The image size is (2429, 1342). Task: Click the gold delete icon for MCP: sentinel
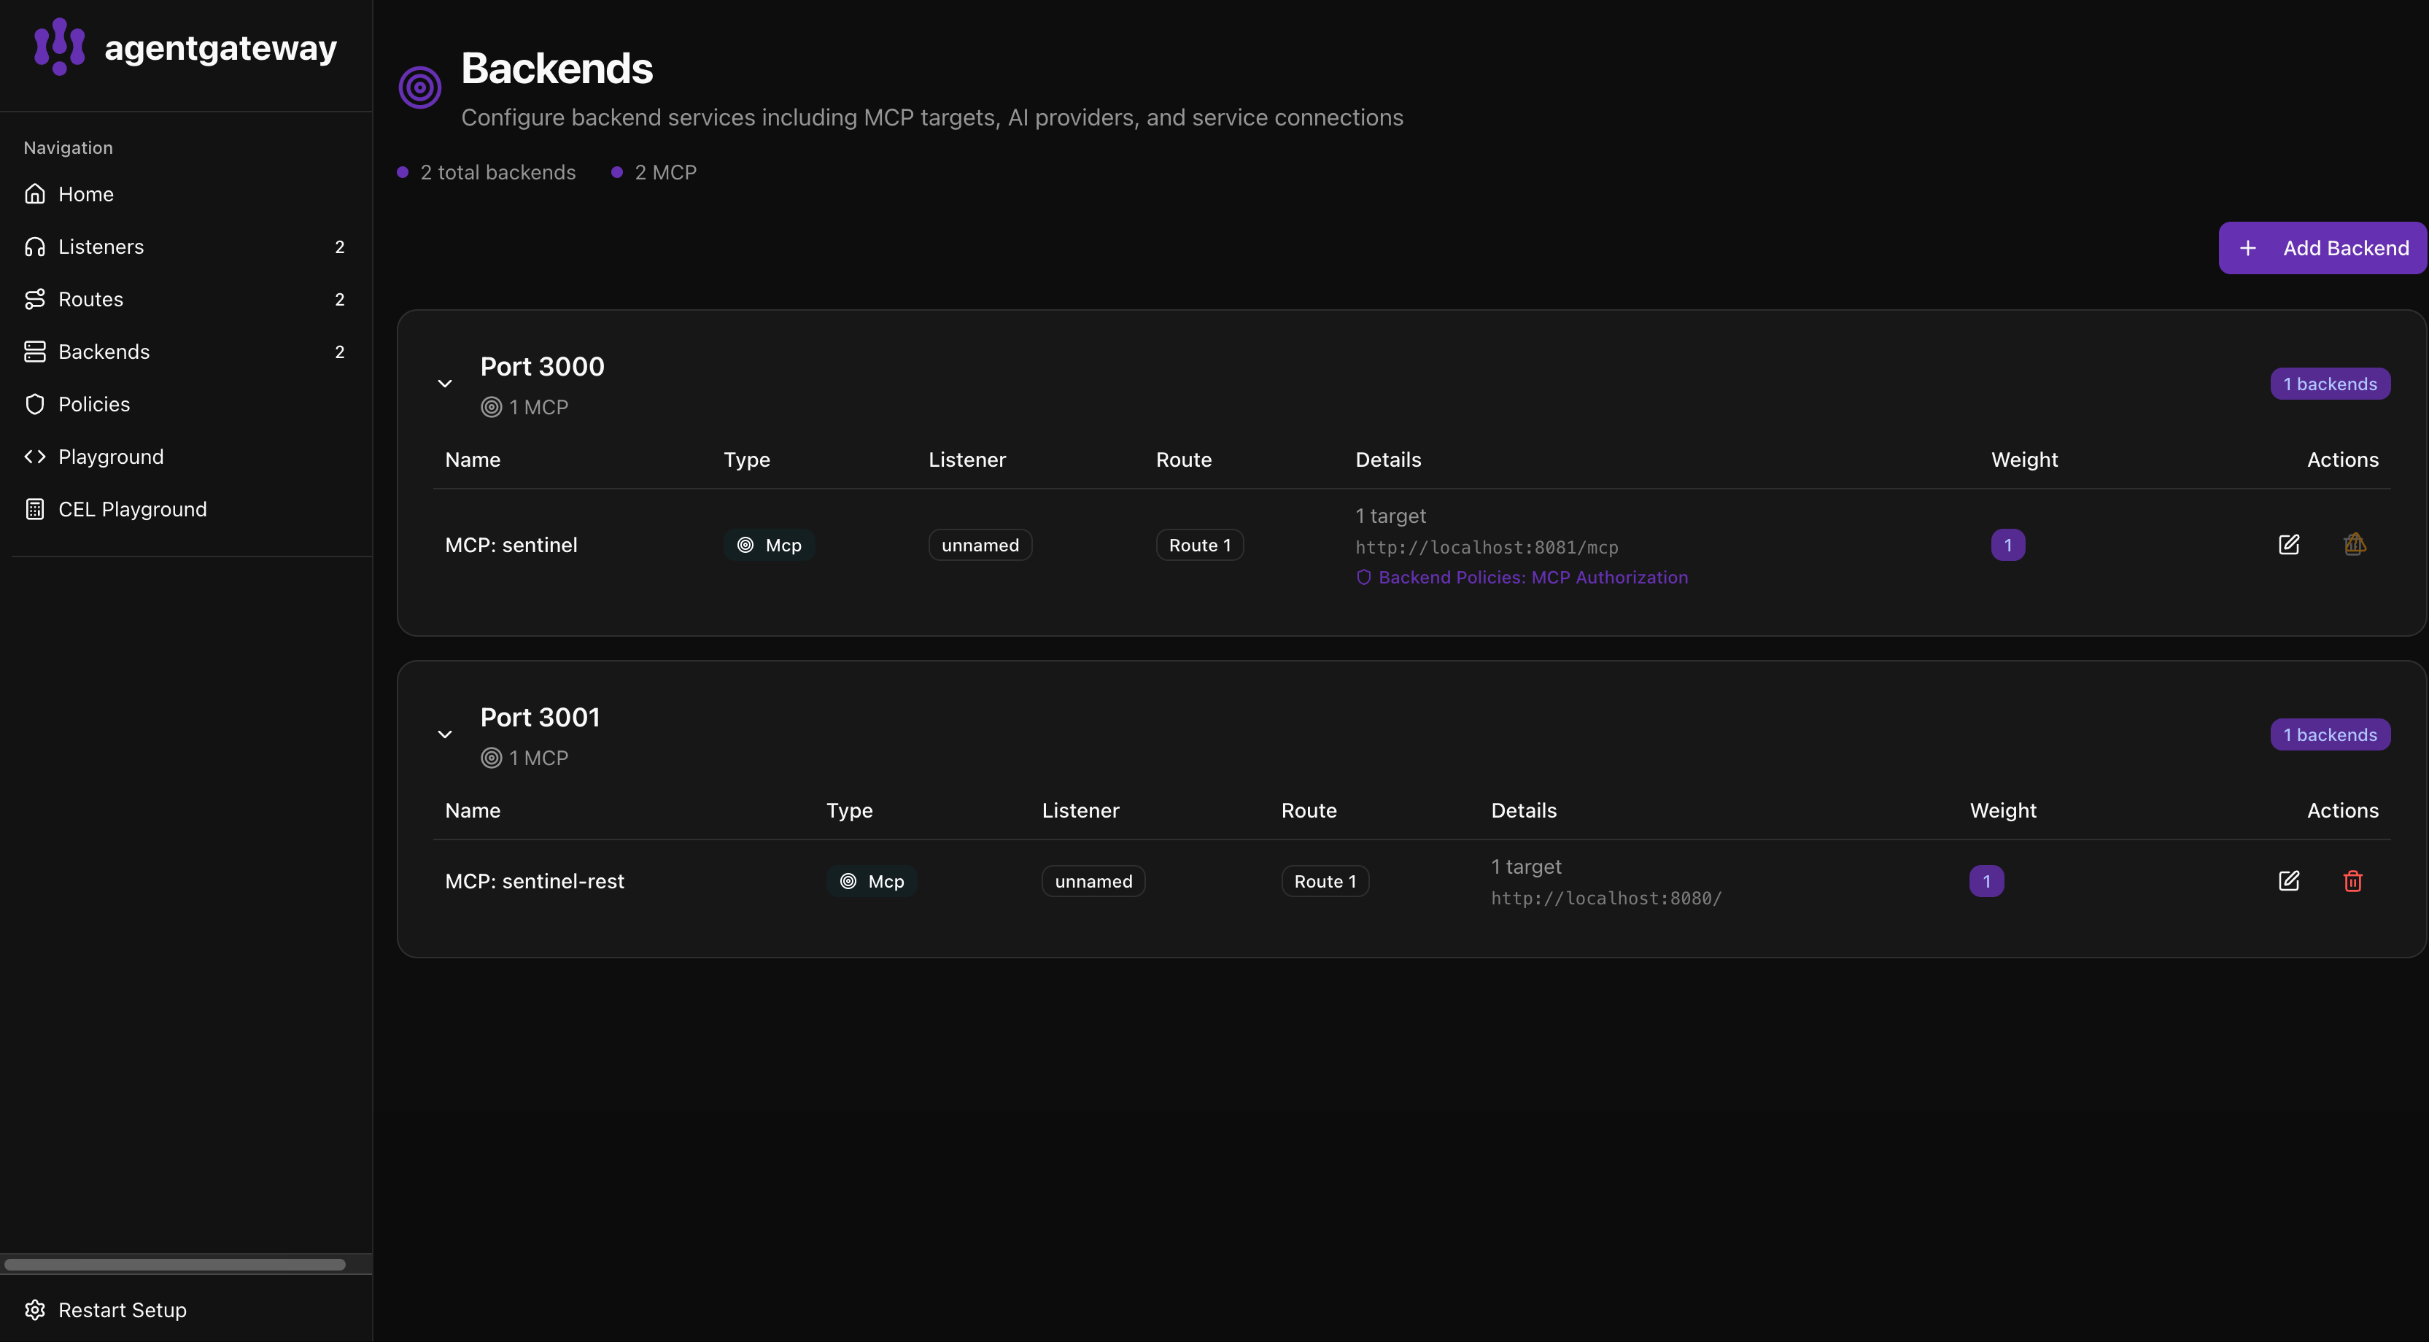2354,544
